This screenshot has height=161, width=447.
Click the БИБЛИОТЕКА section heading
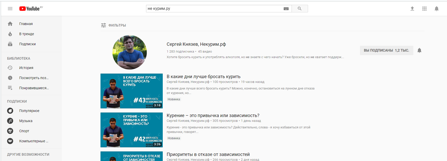click(x=18, y=58)
